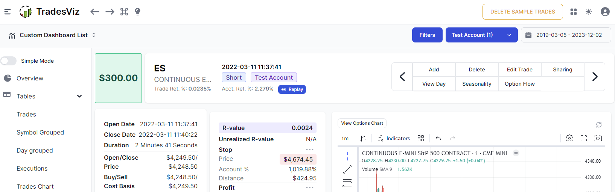Click View Options Chart button
The height and width of the screenshot is (192, 615).
click(362, 123)
